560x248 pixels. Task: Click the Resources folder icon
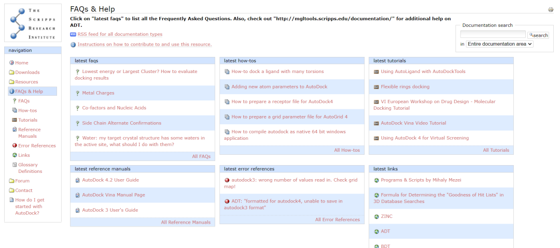12,82
